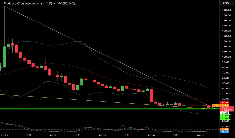Image resolution: width=235 pixels, height=138 pixels.
Task: Select the 100.00 price axis label
Action: coord(226,57)
